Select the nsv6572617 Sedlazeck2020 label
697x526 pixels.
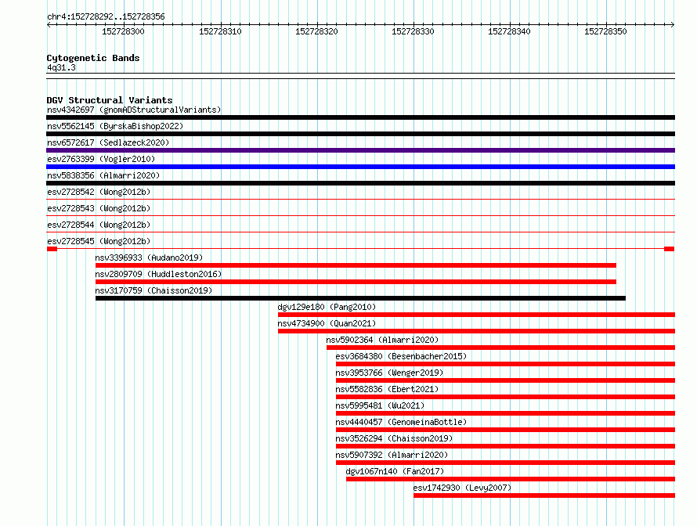click(x=108, y=142)
